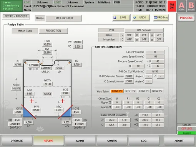Select the STG2-P2 work table
This screenshot has height=147, width=196.
tap(157, 91)
